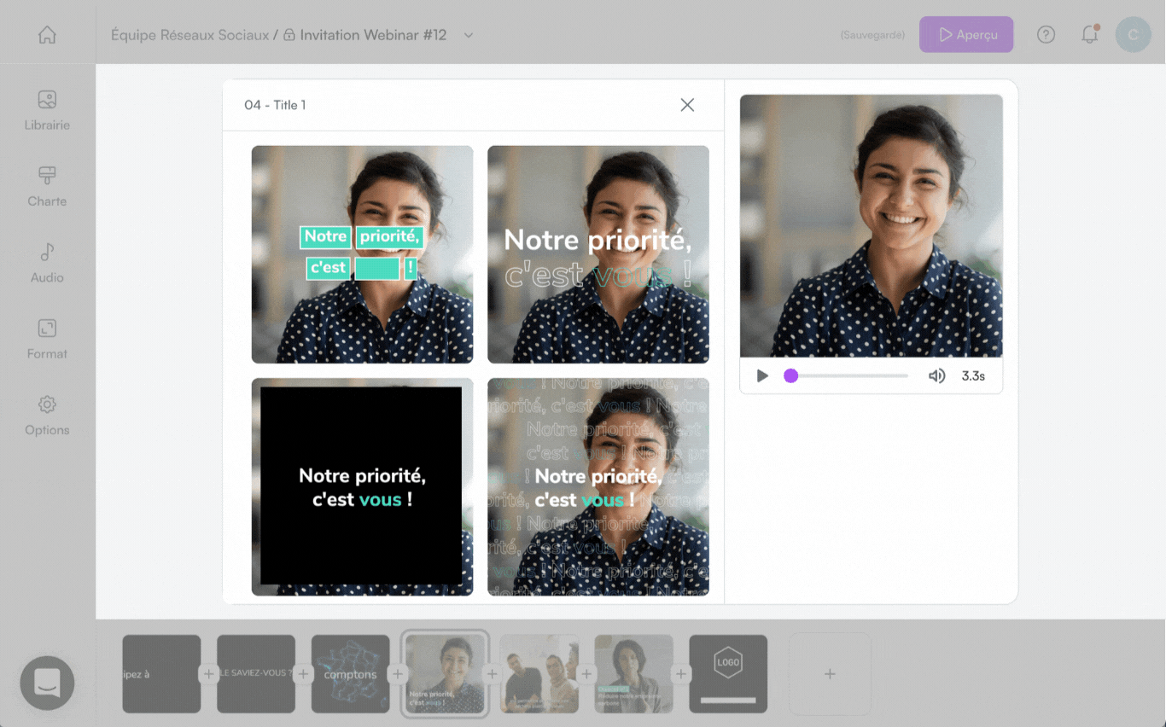Screen dimensions: 1166x727
Task: Click the 3.3s duration label
Action: click(973, 375)
